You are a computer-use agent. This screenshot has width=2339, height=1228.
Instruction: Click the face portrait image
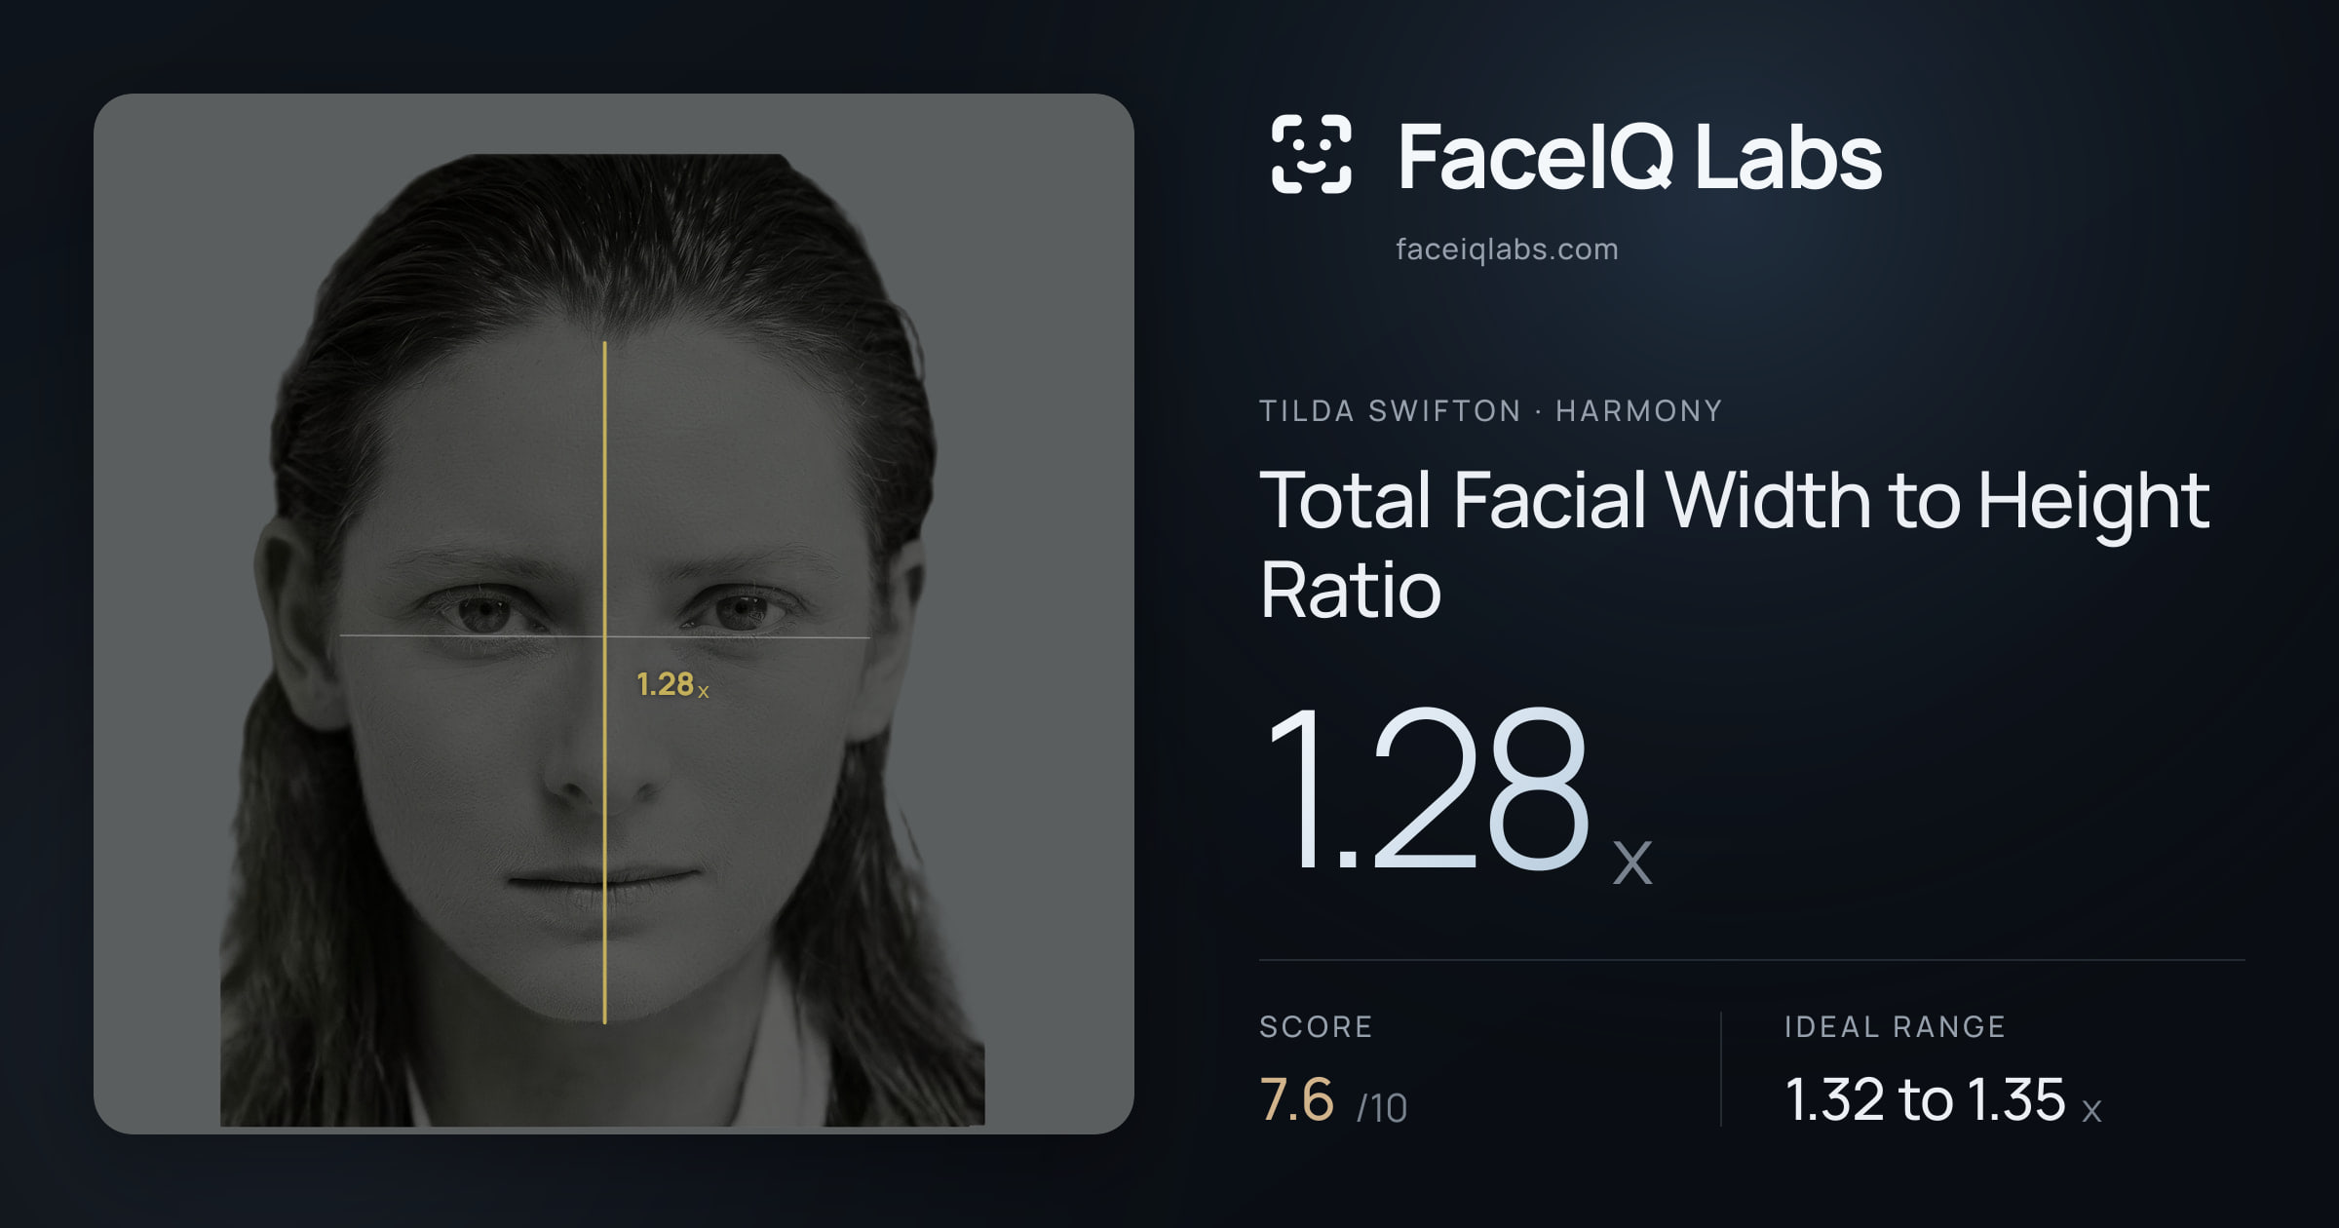click(x=614, y=614)
